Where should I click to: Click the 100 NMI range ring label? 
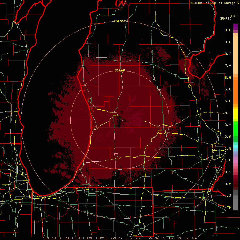120,21
